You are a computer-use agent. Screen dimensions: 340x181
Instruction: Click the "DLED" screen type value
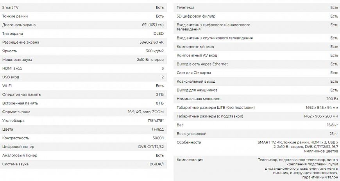tap(158, 34)
